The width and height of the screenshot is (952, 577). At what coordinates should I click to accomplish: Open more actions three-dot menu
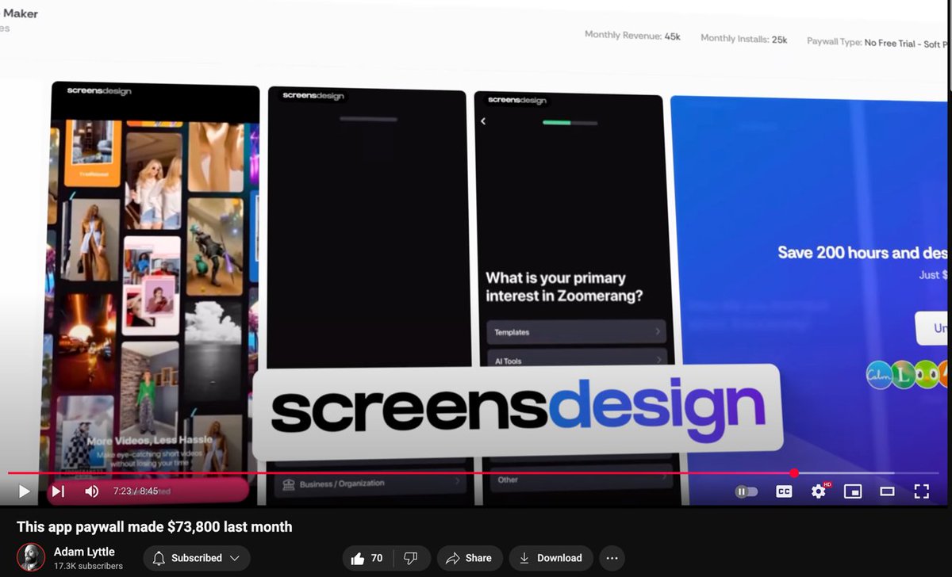(612, 558)
